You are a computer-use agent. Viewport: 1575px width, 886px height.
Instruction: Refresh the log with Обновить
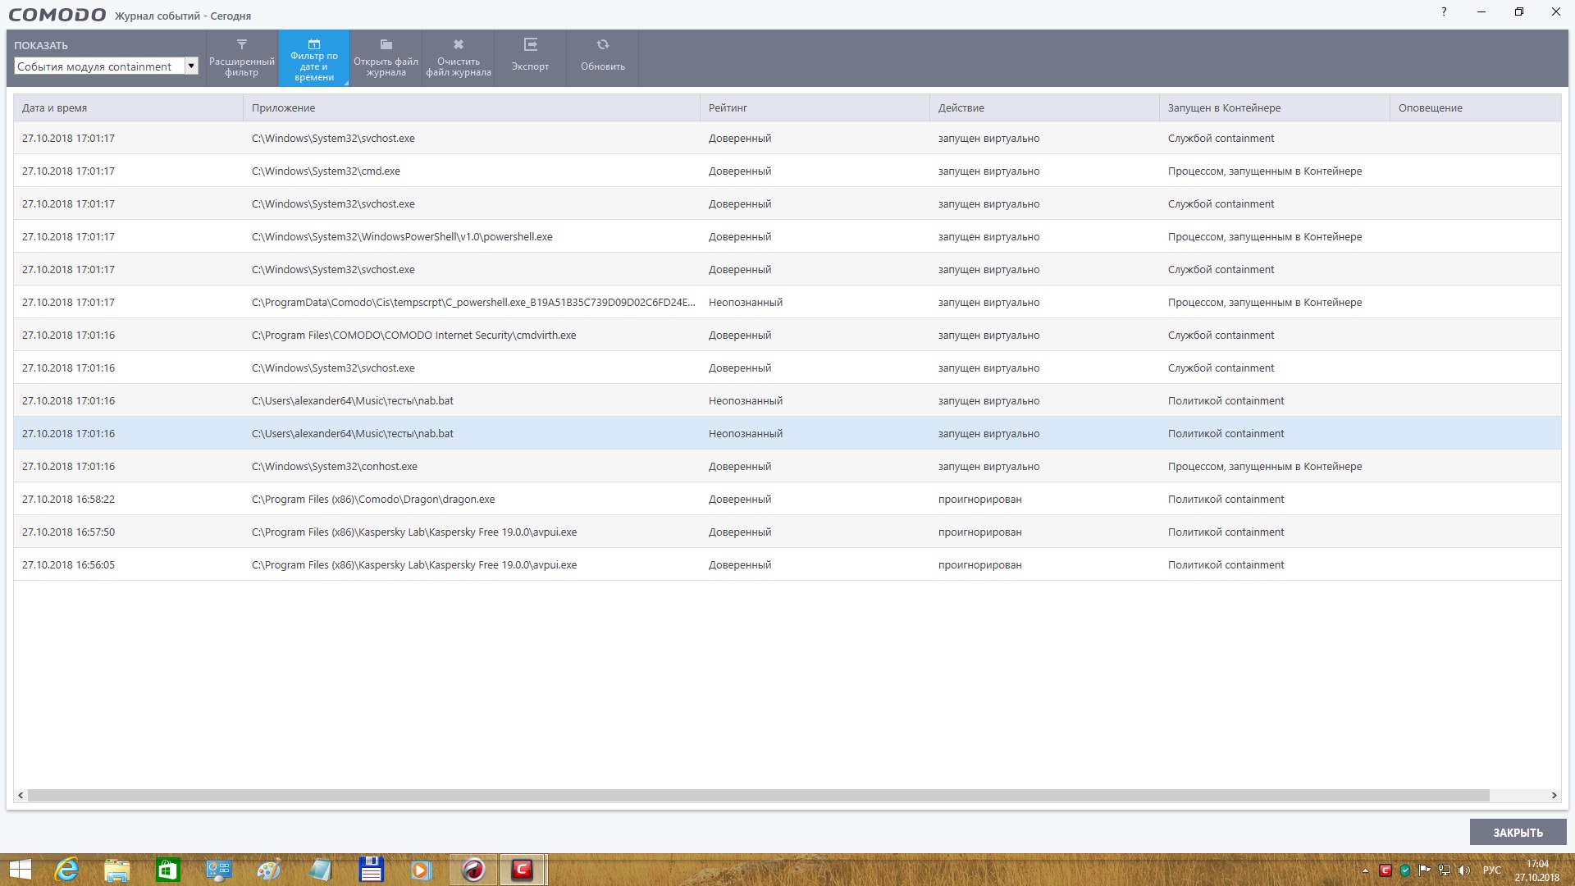point(603,57)
